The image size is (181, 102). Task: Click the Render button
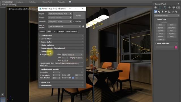(79, 16)
